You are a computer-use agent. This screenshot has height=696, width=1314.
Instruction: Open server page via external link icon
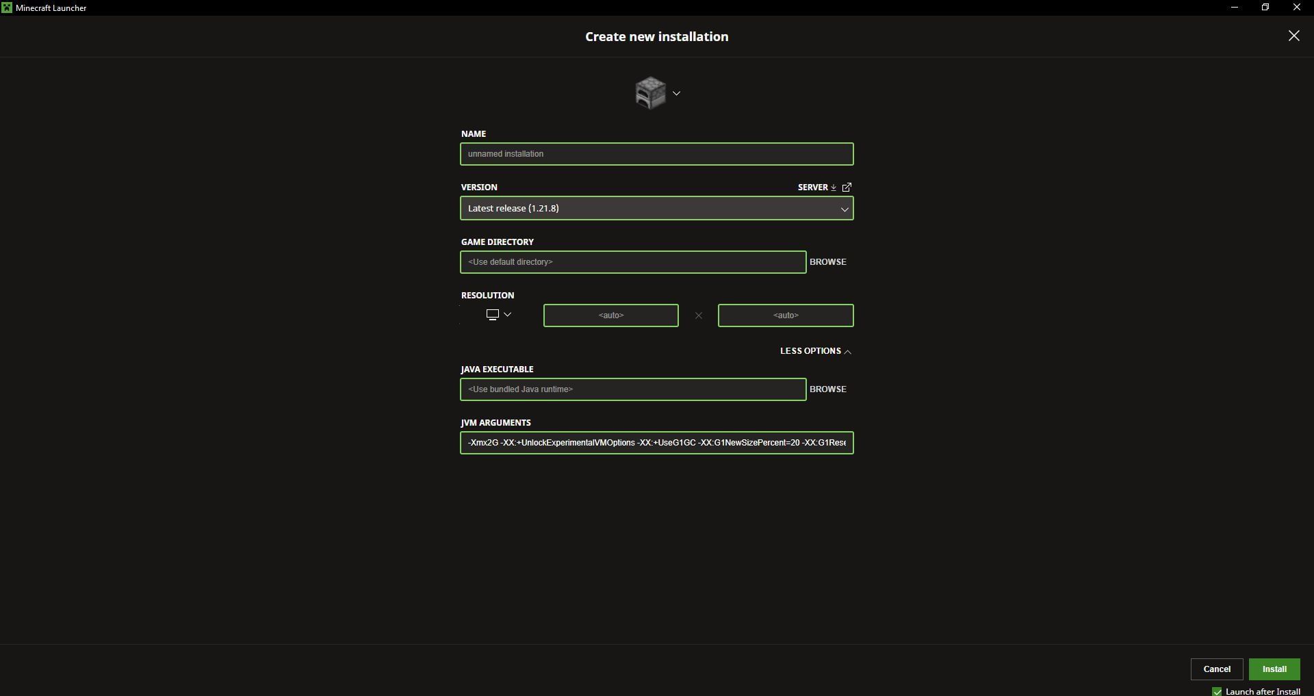[x=847, y=187]
